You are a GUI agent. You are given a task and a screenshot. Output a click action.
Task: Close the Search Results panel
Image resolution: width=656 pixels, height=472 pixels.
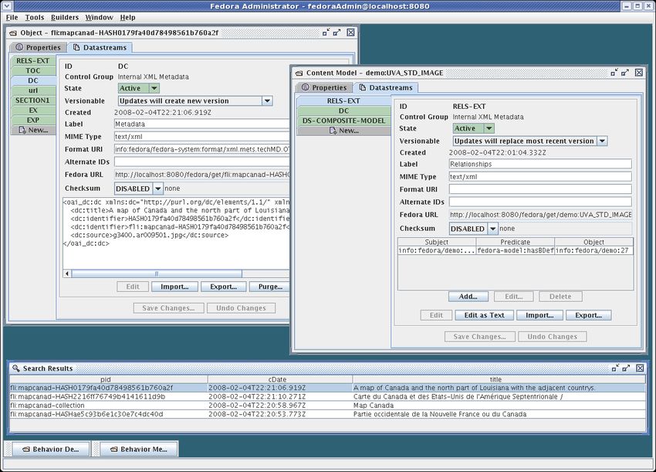click(640, 368)
